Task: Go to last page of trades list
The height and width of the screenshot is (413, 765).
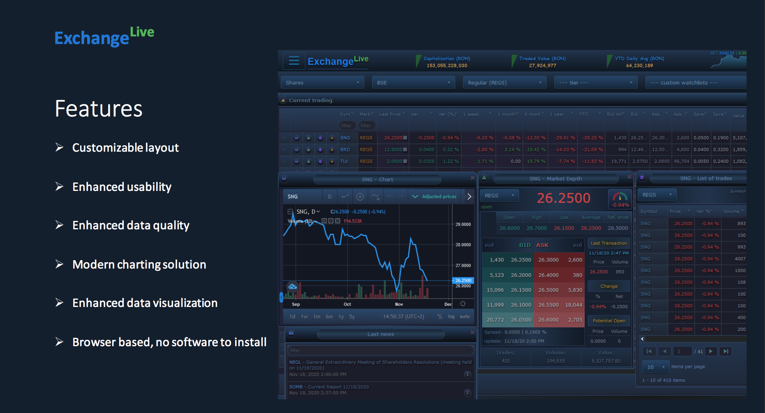Action: [x=726, y=351]
